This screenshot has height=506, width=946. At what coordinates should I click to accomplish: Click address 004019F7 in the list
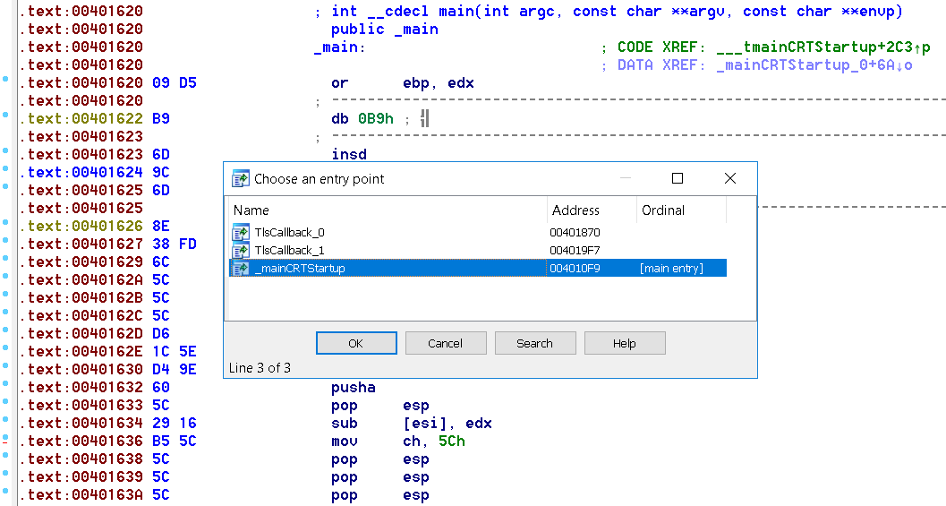pyautogui.click(x=575, y=250)
